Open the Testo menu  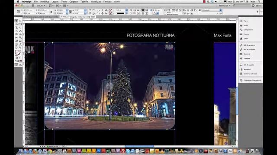click(64, 2)
